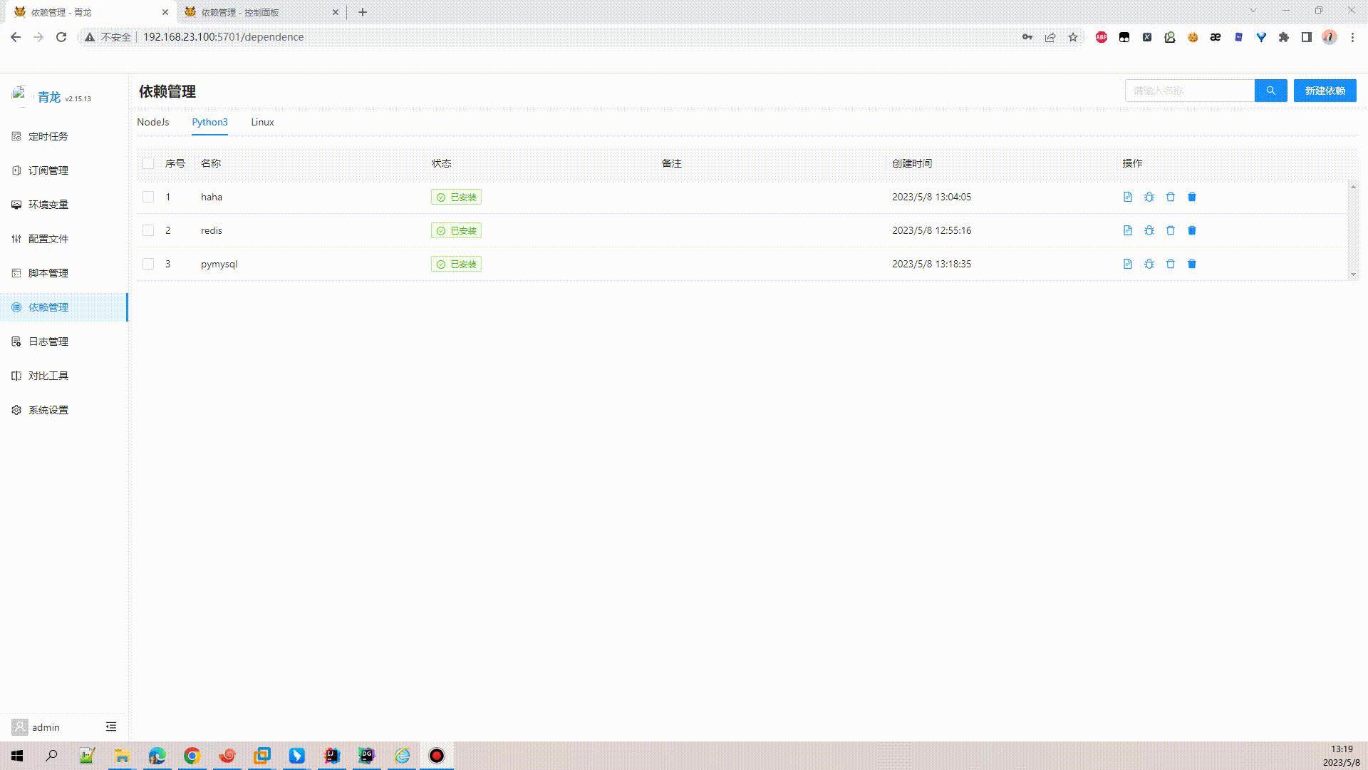
Task: Open 定时任务 in the sidebar
Action: pos(64,136)
